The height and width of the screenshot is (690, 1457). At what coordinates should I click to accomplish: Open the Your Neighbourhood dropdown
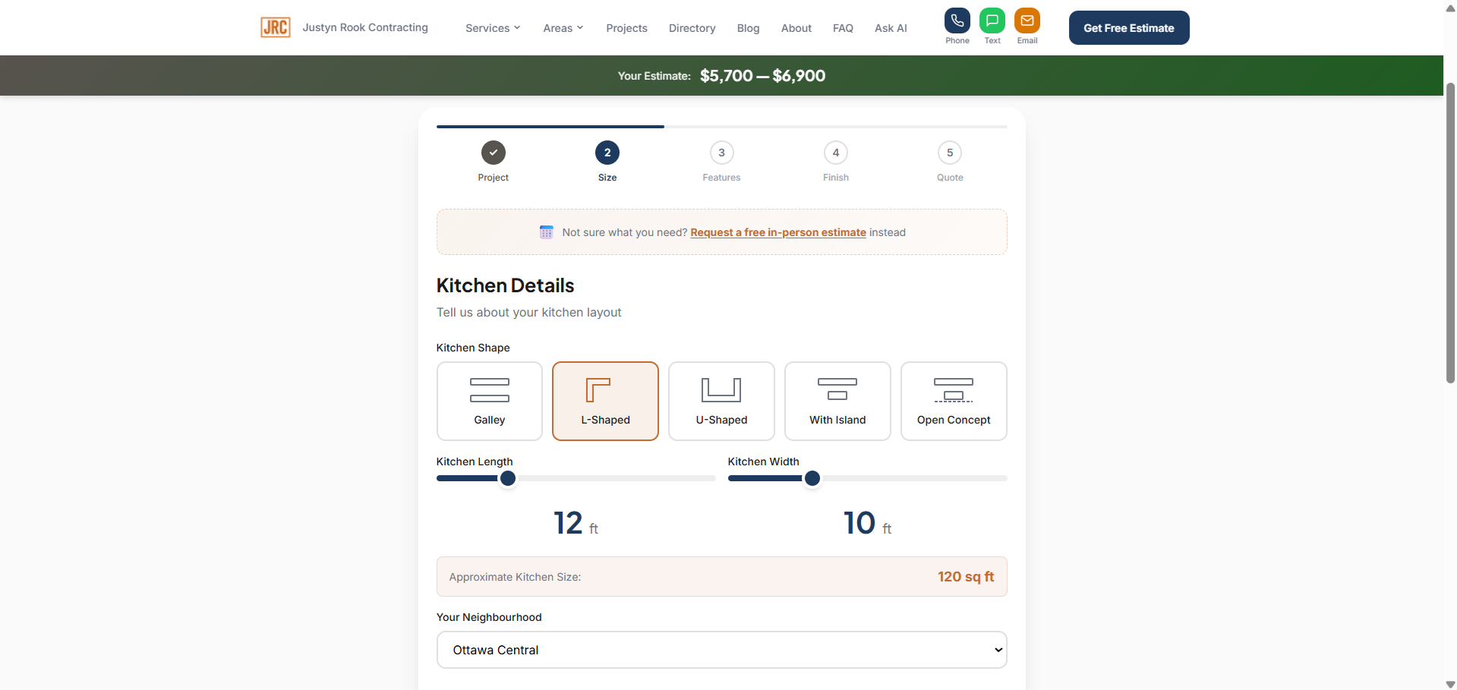point(721,650)
